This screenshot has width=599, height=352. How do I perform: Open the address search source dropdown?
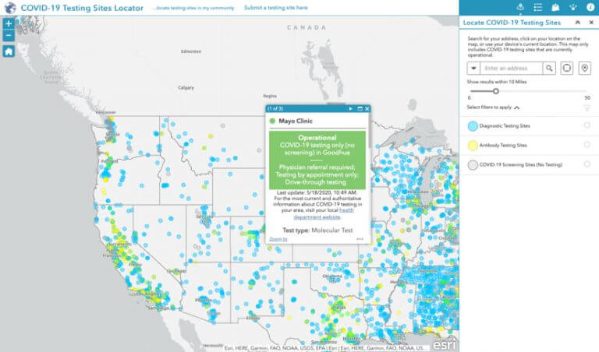(473, 69)
